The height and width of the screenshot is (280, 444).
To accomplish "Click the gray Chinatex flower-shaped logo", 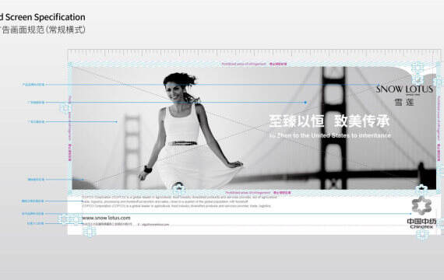I will point(421,205).
